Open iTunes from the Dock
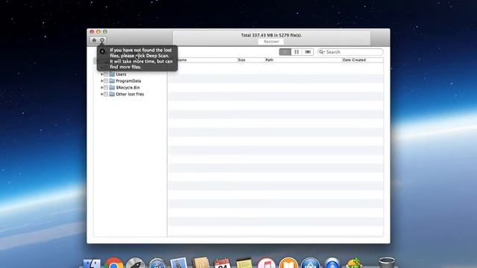The width and height of the screenshot is (477, 268). [267, 264]
